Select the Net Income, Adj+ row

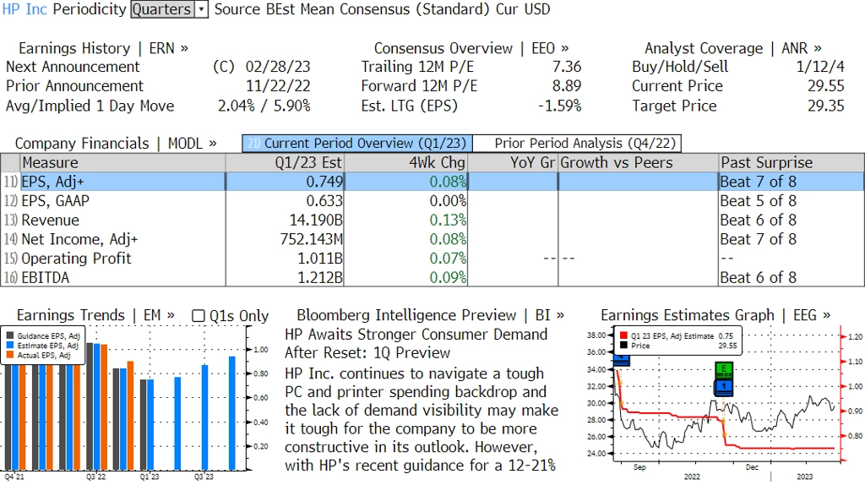point(432,239)
